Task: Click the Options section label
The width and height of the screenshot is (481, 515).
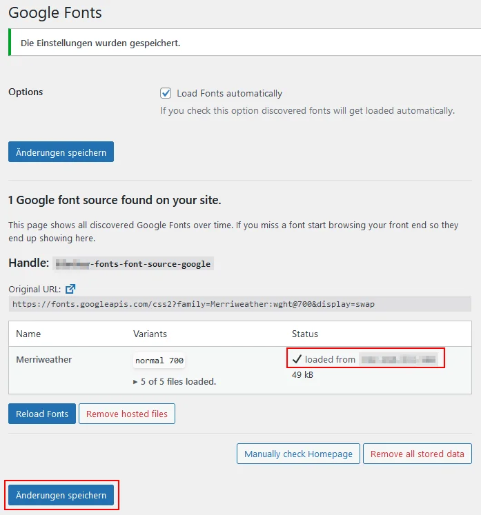Action: click(26, 92)
